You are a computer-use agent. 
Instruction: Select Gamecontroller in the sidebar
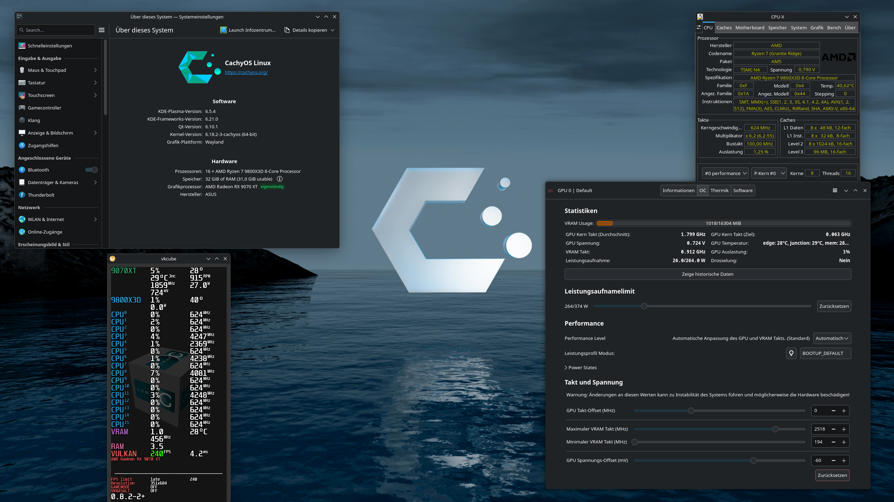(x=58, y=108)
